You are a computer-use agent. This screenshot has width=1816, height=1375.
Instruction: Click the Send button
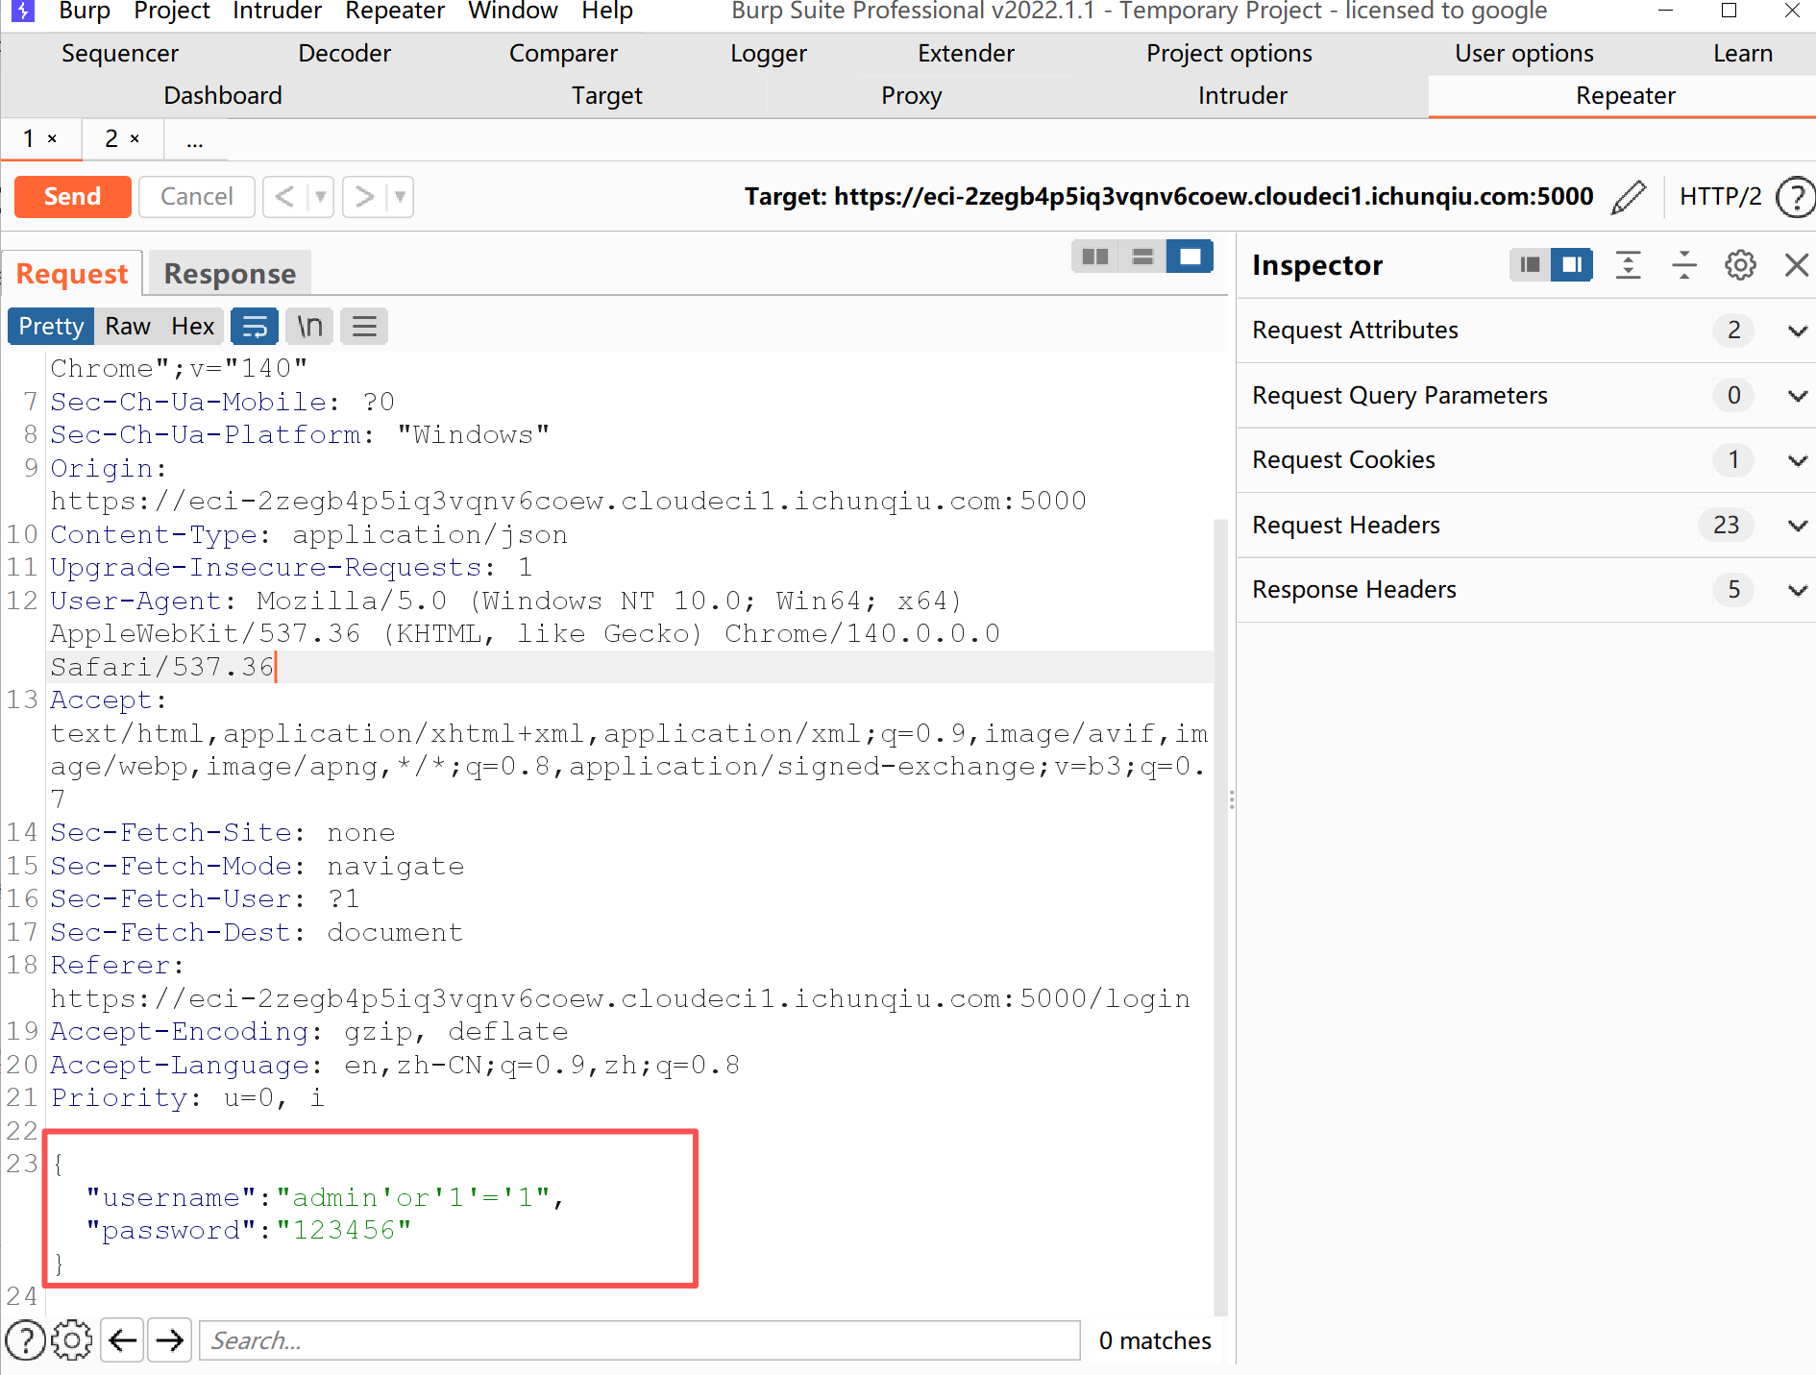(73, 197)
